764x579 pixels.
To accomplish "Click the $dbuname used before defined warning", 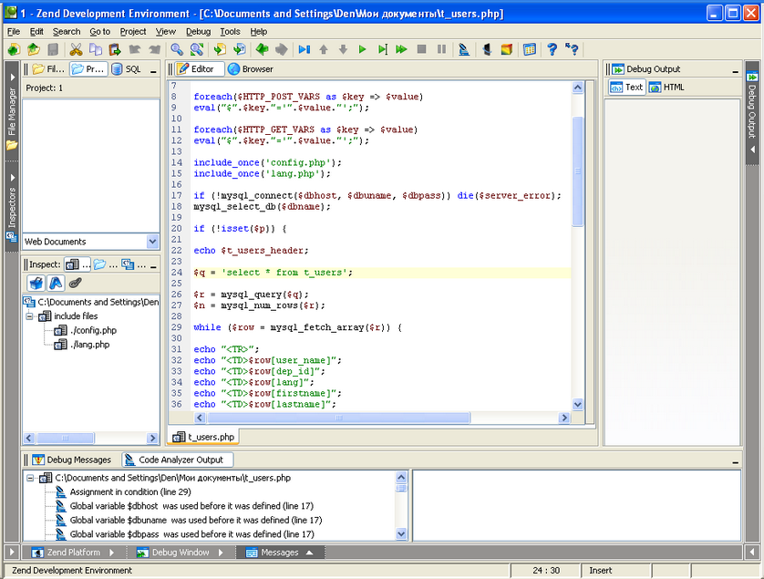I will [x=196, y=520].
